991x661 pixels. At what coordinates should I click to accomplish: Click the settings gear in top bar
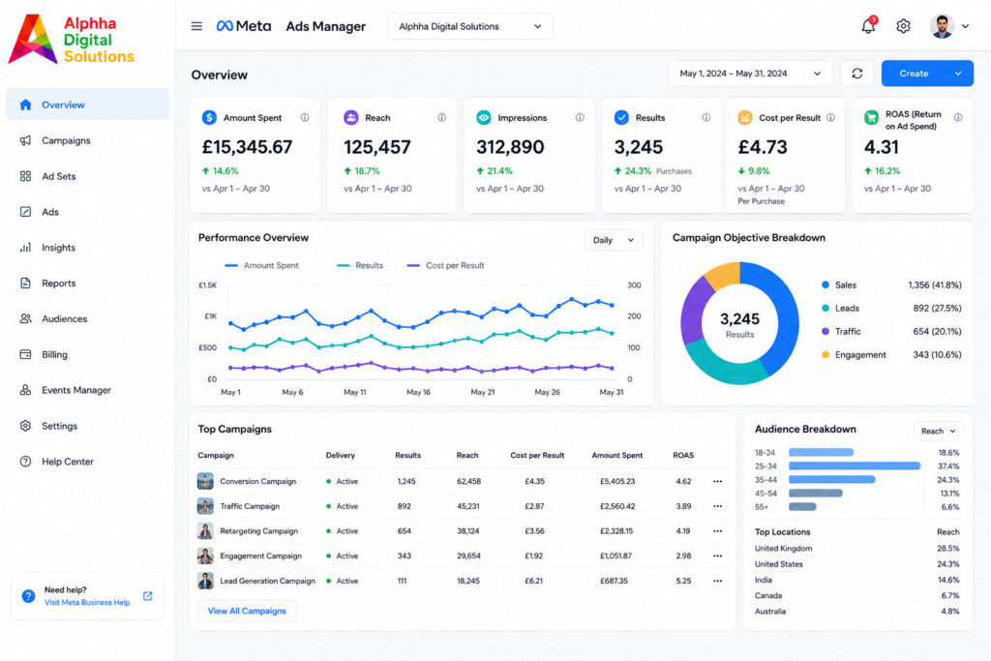[903, 26]
